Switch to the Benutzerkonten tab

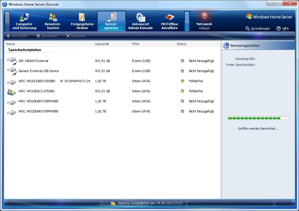[53, 21]
